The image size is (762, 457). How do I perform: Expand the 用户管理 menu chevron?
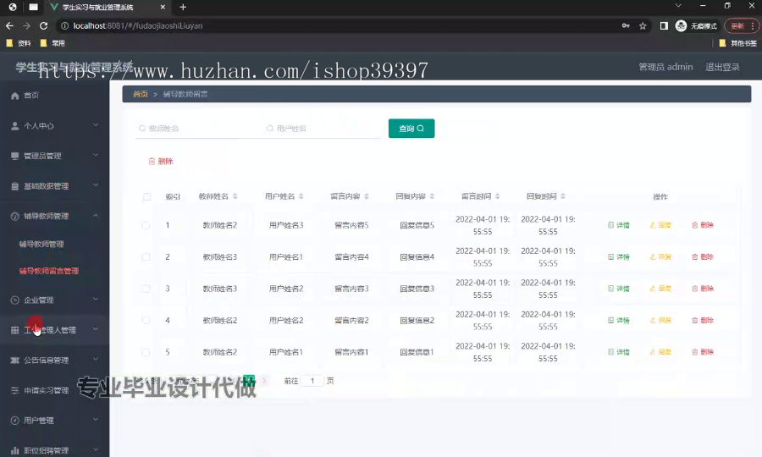[x=96, y=420]
